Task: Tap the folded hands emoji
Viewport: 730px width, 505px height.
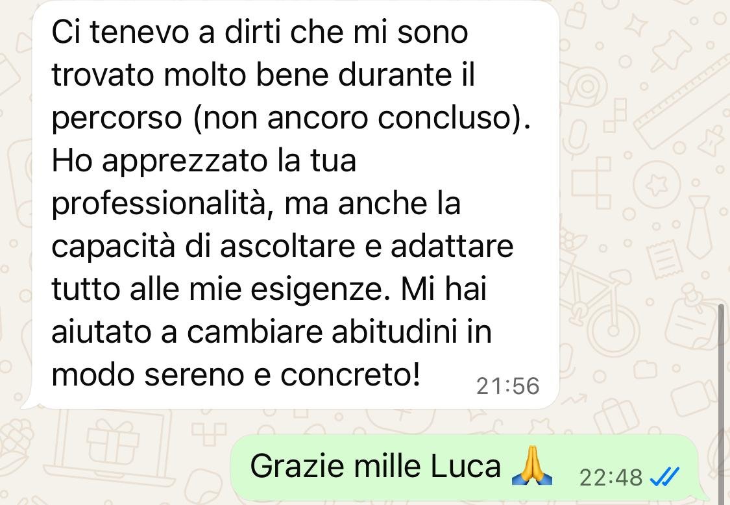Action: [x=531, y=466]
